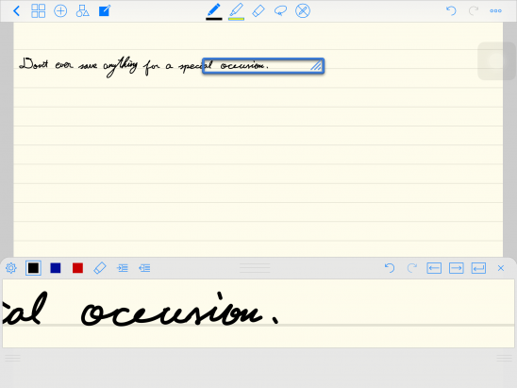
Task: Move zoom window right with arrow button
Action: click(x=457, y=268)
